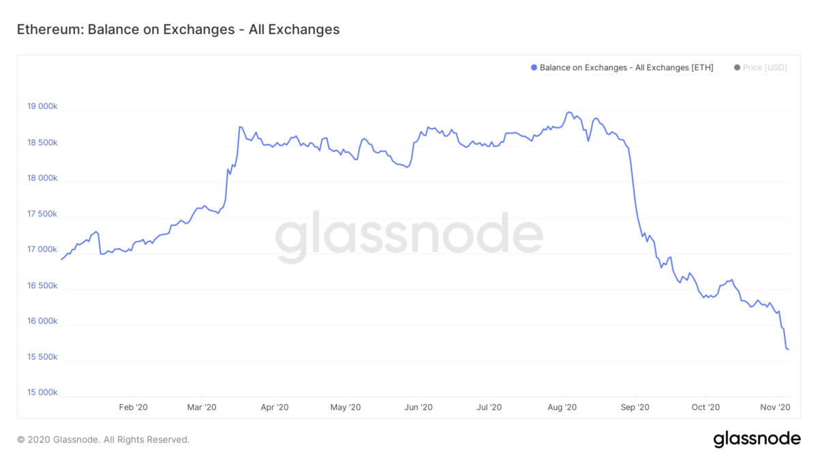This screenshot has height=460, width=818.
Task: Click the 15 000k y-axis label
Action: pyautogui.click(x=42, y=393)
